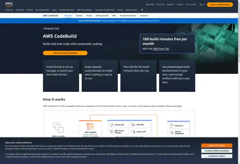Screen dimensions: 240x164
Task: Go to the Pricing top navigation item
Action: coord(30,10)
